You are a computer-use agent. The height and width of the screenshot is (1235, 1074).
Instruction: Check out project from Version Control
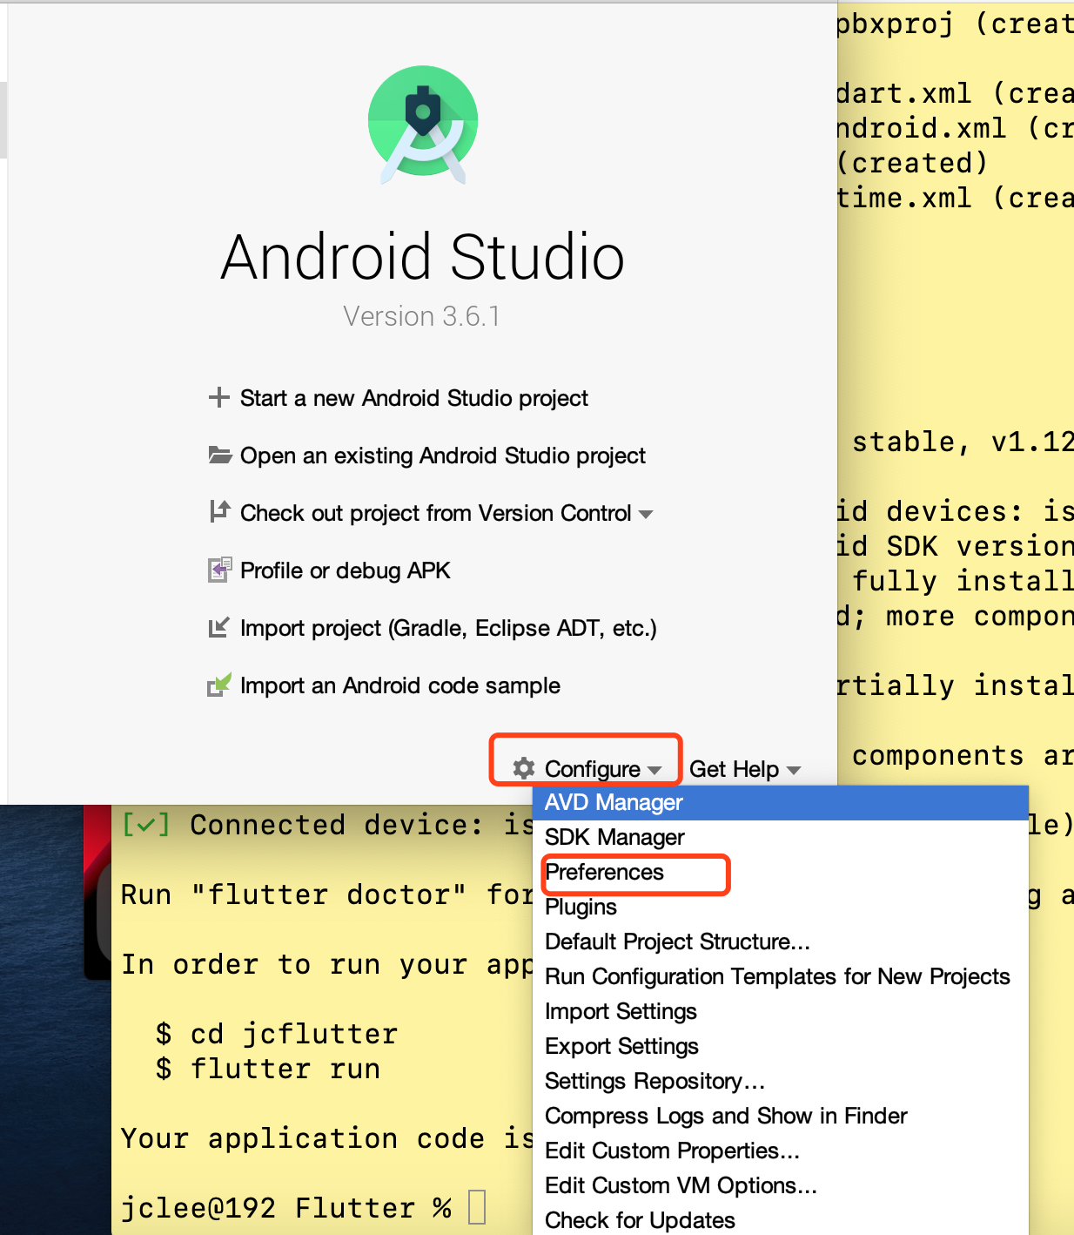pos(436,513)
